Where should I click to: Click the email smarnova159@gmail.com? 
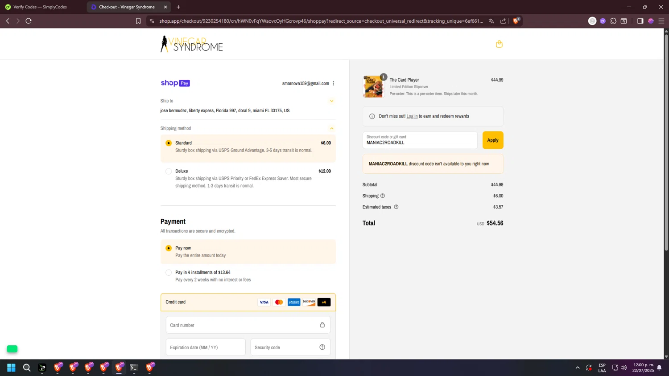pos(306,83)
